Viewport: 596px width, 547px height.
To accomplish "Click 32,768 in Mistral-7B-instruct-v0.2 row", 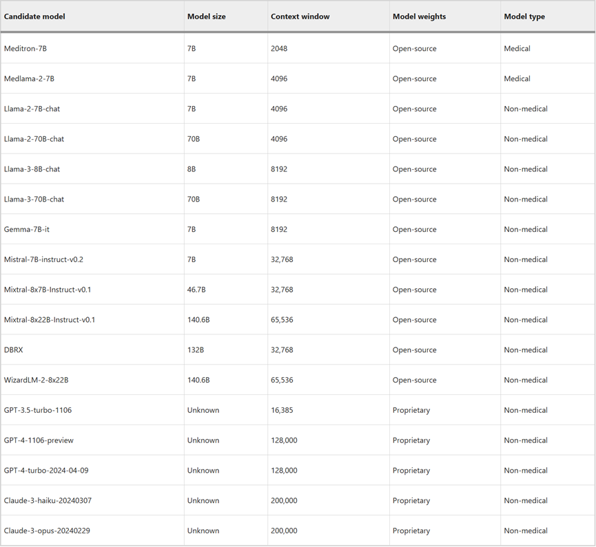I will point(282,259).
